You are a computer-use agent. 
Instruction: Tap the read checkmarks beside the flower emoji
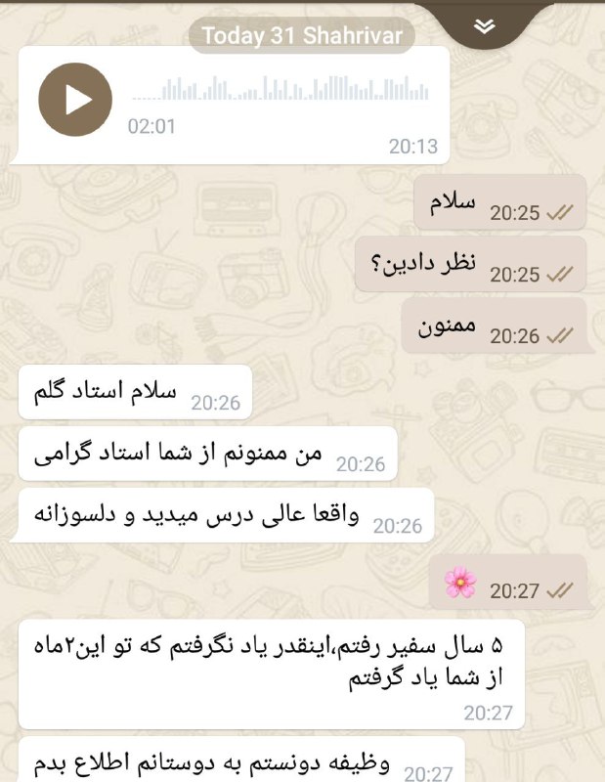coord(560,591)
